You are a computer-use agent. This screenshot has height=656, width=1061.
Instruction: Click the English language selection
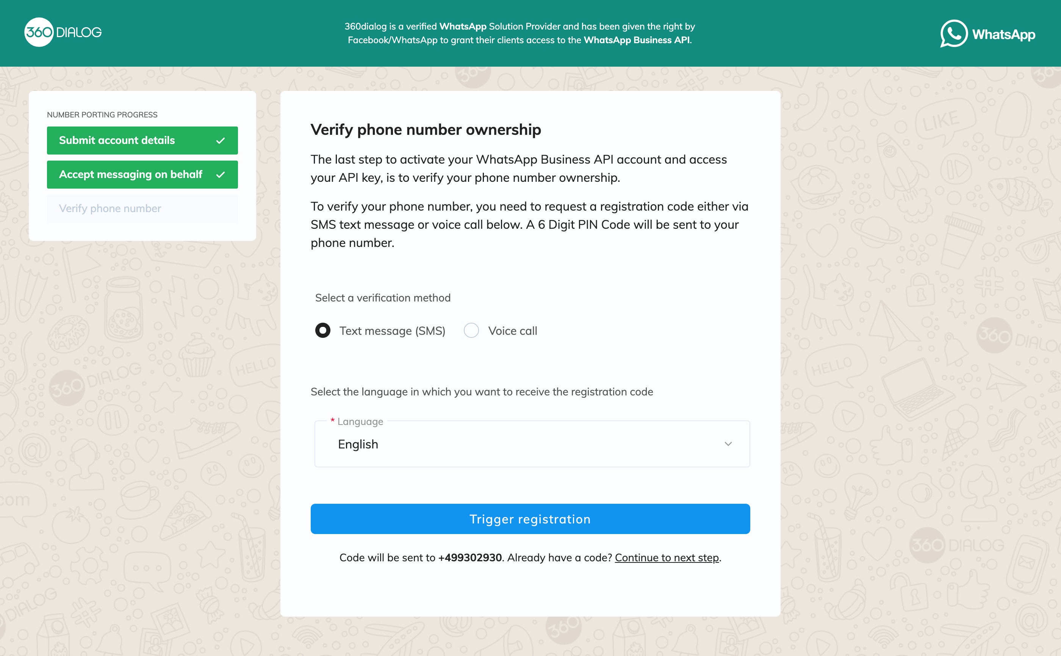(358, 444)
